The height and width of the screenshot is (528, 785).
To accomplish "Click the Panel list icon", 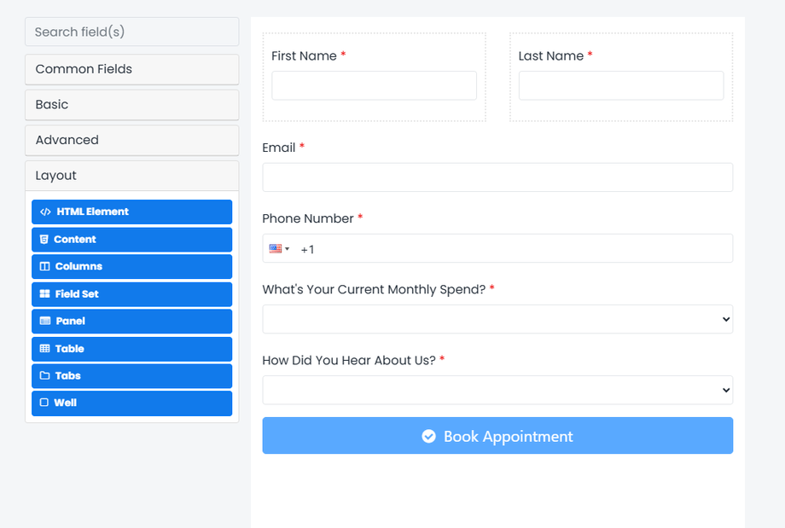I will click(x=45, y=322).
